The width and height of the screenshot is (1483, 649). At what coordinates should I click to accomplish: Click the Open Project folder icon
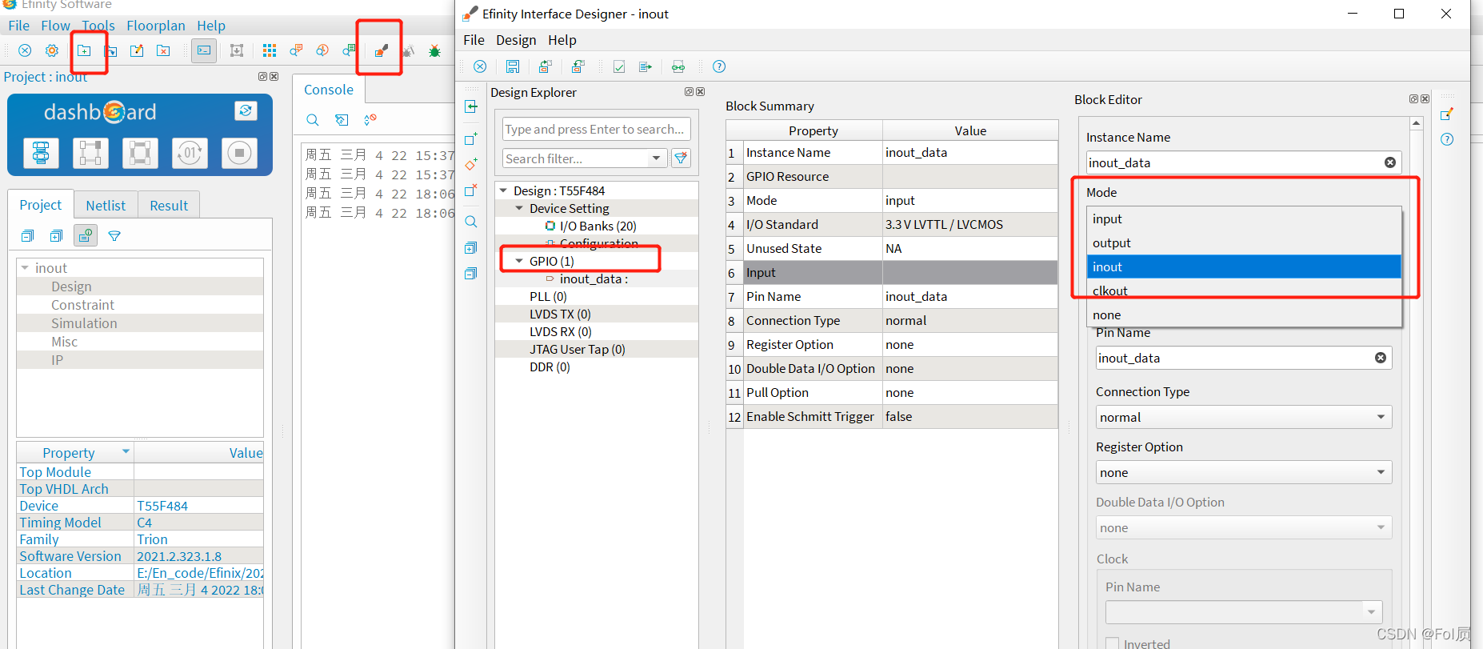[110, 50]
